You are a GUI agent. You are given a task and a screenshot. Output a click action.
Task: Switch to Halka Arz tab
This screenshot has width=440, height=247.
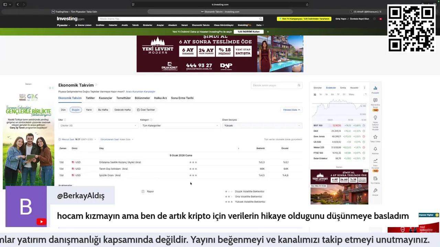point(160,98)
